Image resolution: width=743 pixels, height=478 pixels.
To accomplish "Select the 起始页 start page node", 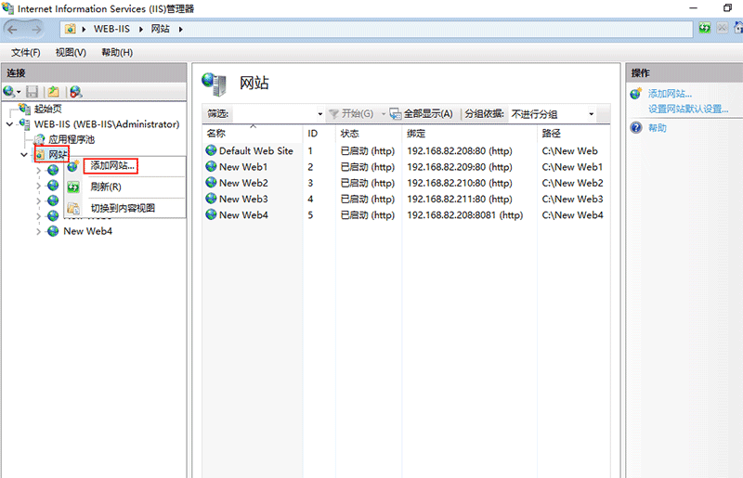I will point(48,109).
